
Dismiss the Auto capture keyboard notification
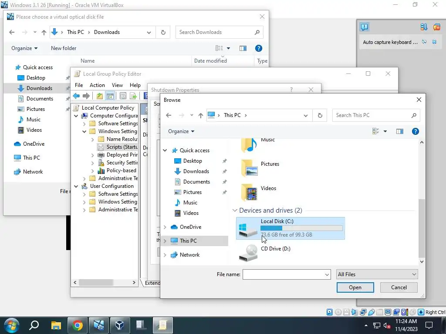[x=434, y=42]
